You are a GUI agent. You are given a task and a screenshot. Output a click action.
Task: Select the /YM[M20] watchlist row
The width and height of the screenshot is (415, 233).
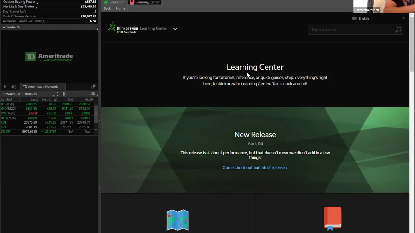[x=48, y=113]
